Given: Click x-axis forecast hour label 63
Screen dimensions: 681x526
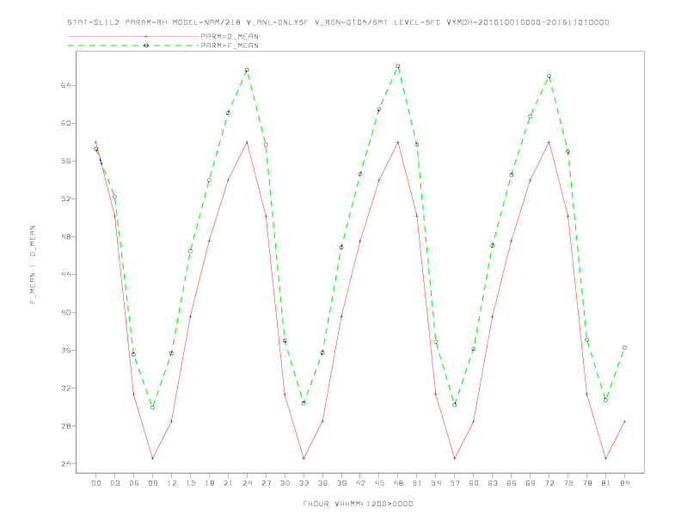Looking at the screenshot, I should click(493, 483).
